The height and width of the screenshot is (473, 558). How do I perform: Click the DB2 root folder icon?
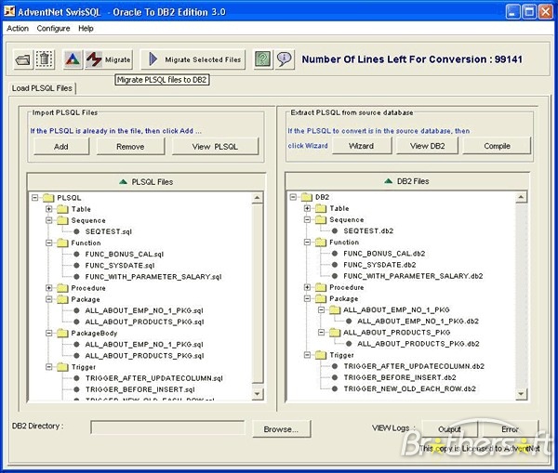[306, 197]
